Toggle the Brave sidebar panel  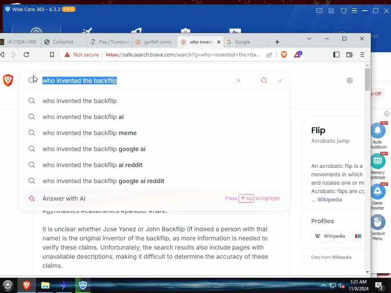coord(336,55)
